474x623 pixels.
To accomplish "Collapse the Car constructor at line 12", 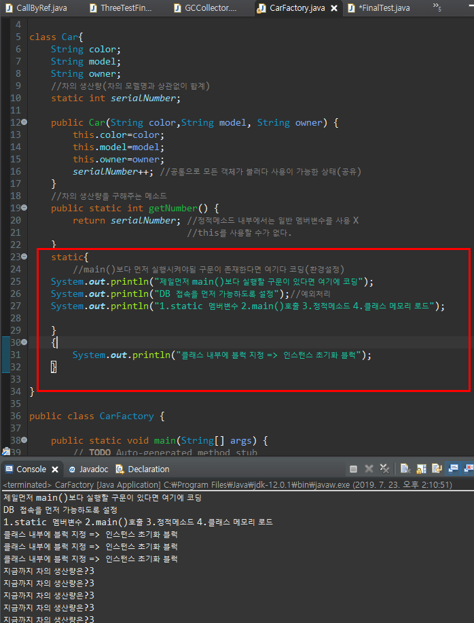I will coord(24,122).
